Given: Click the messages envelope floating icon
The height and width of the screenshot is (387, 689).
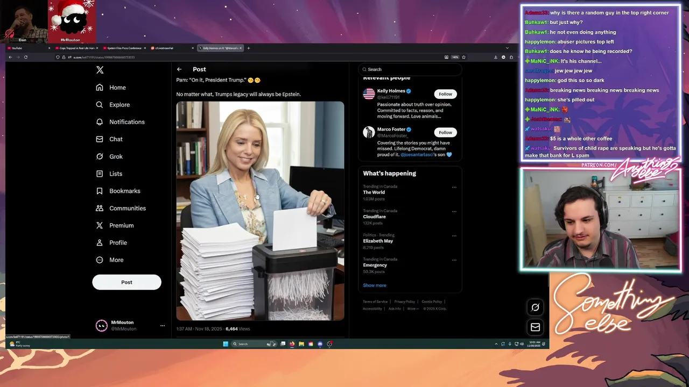Looking at the screenshot, I should 535,327.
